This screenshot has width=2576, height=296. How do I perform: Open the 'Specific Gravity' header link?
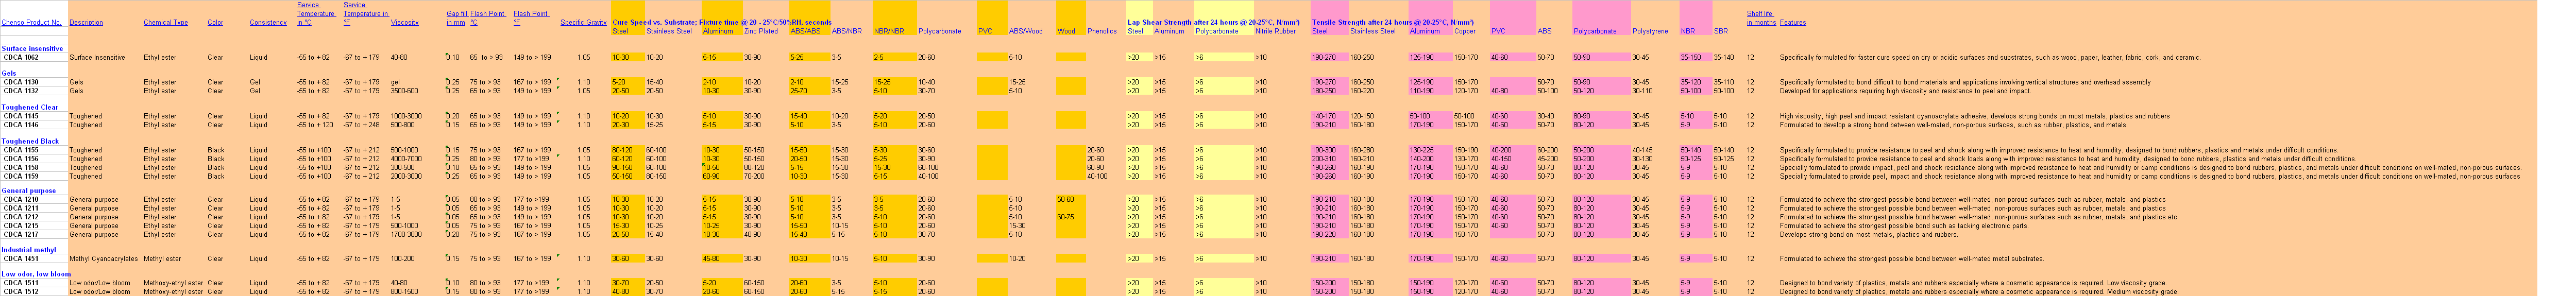(583, 22)
